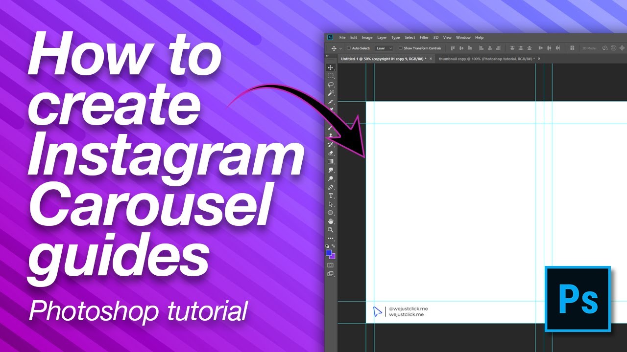Click the Align left edges icon
This screenshot has width=627, height=352.
tap(481, 48)
